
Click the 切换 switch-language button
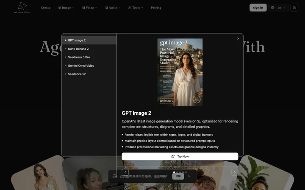point(178,176)
